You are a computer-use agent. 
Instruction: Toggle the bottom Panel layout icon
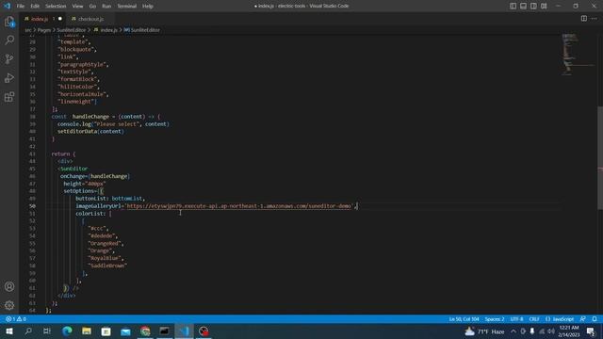coord(524,6)
